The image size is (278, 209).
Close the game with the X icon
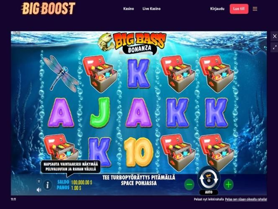click(x=275, y=36)
